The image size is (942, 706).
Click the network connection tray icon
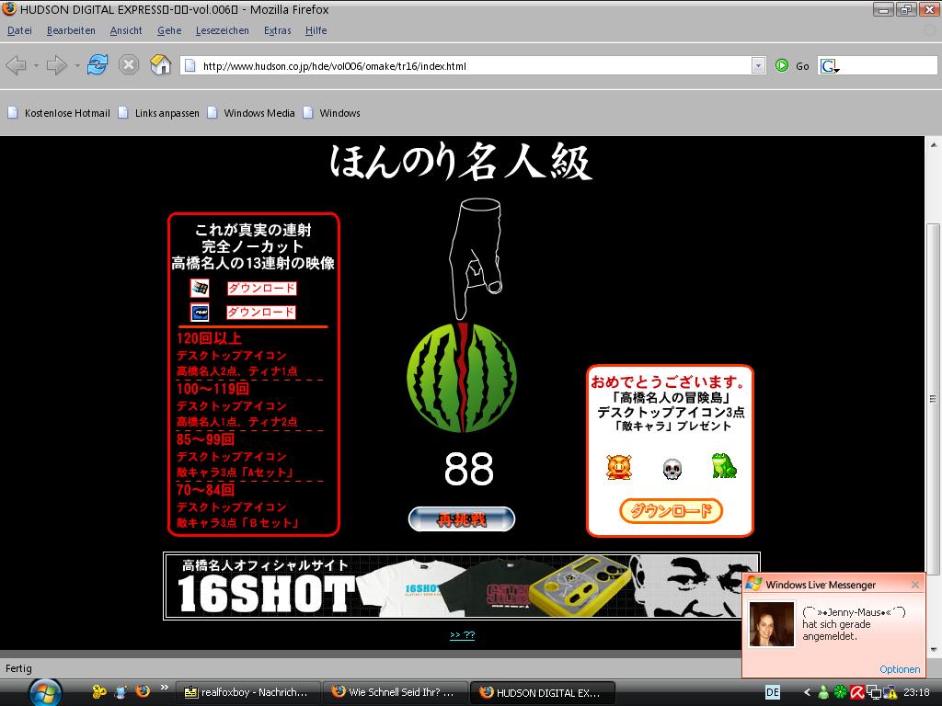click(x=874, y=693)
